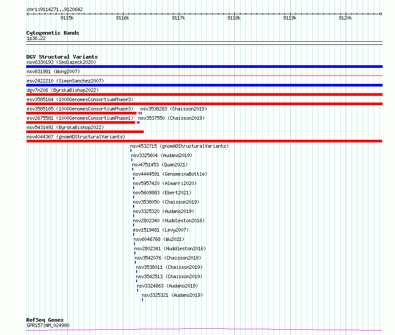
Task: Select nsv3325321 (Audano2019) label
Action: [172, 295]
